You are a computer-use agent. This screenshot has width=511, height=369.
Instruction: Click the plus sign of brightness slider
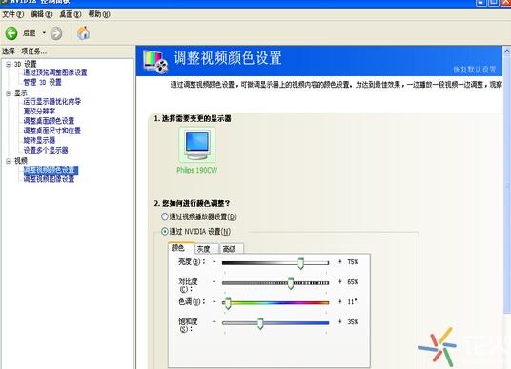pyautogui.click(x=340, y=262)
